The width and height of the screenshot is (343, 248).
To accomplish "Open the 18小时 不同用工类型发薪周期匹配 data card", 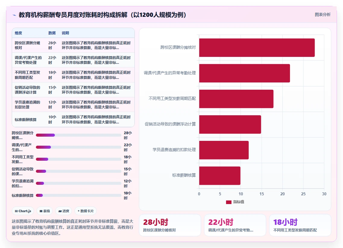I will 300,225.
